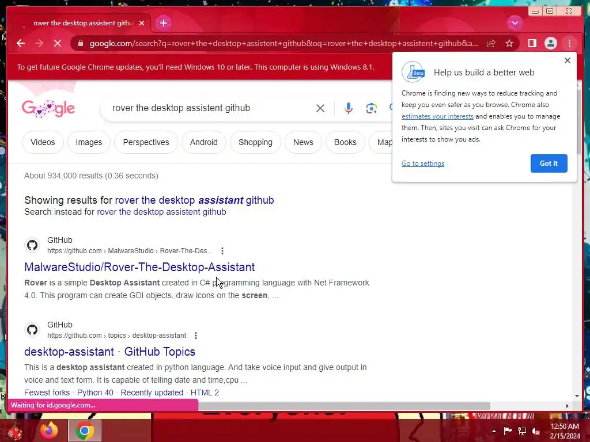The width and height of the screenshot is (590, 442).
Task: Toggle Chrome side panel
Action: pyautogui.click(x=532, y=43)
